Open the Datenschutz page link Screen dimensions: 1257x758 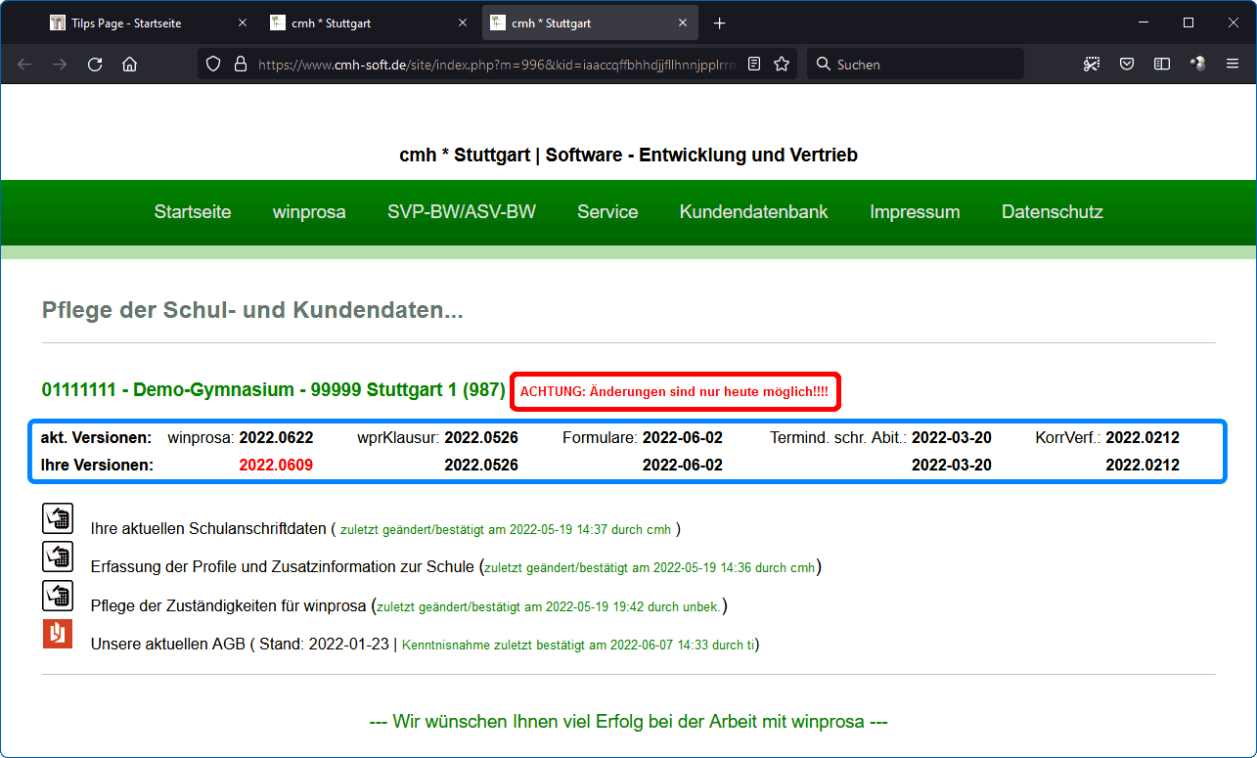point(1052,212)
